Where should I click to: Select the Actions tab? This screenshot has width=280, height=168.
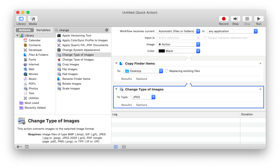pos(25,30)
